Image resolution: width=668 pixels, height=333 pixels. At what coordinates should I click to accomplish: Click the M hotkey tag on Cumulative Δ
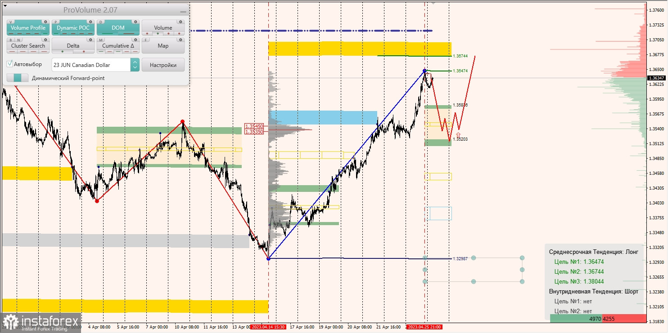100,40
